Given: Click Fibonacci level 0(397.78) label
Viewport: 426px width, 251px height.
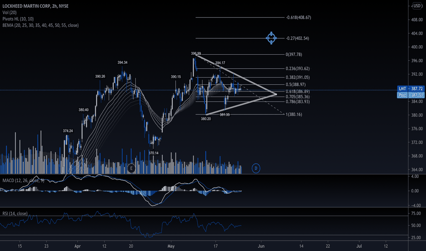Looking at the screenshot, I should pos(294,55).
